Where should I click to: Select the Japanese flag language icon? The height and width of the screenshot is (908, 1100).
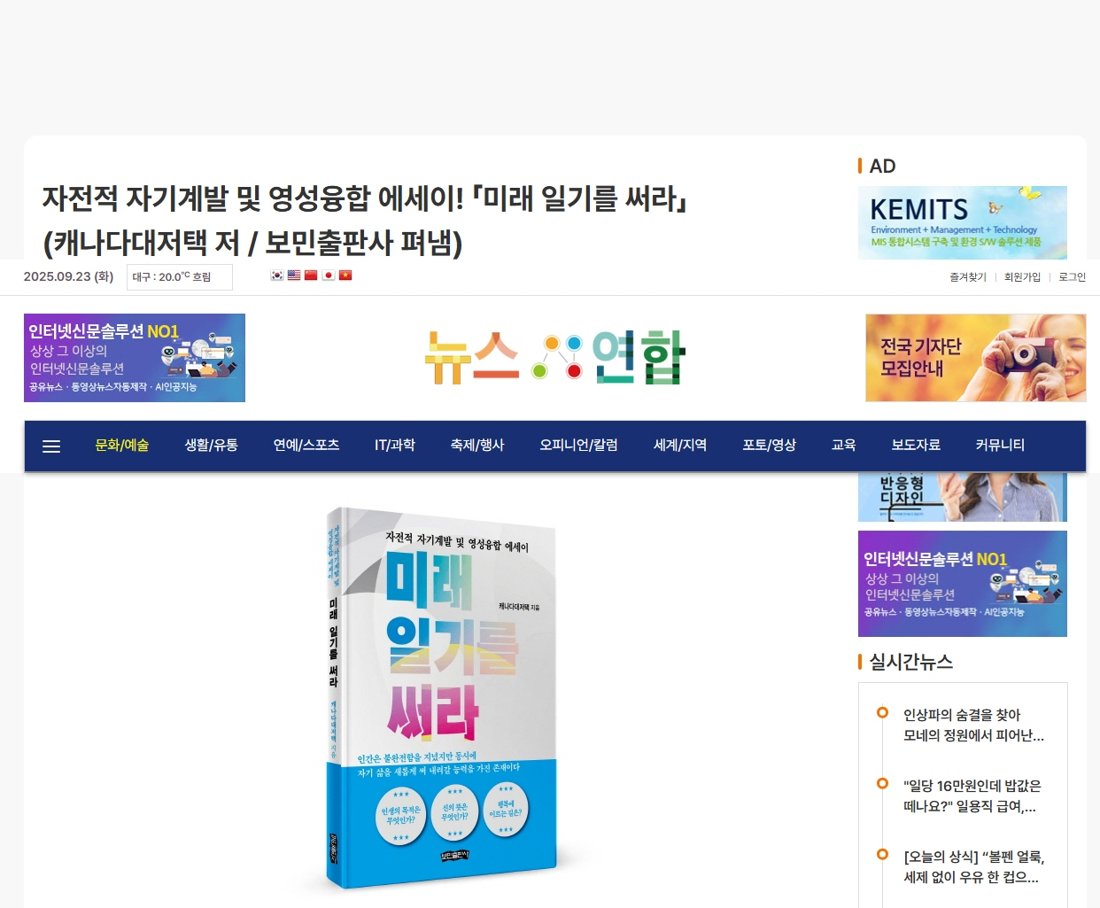(x=329, y=276)
